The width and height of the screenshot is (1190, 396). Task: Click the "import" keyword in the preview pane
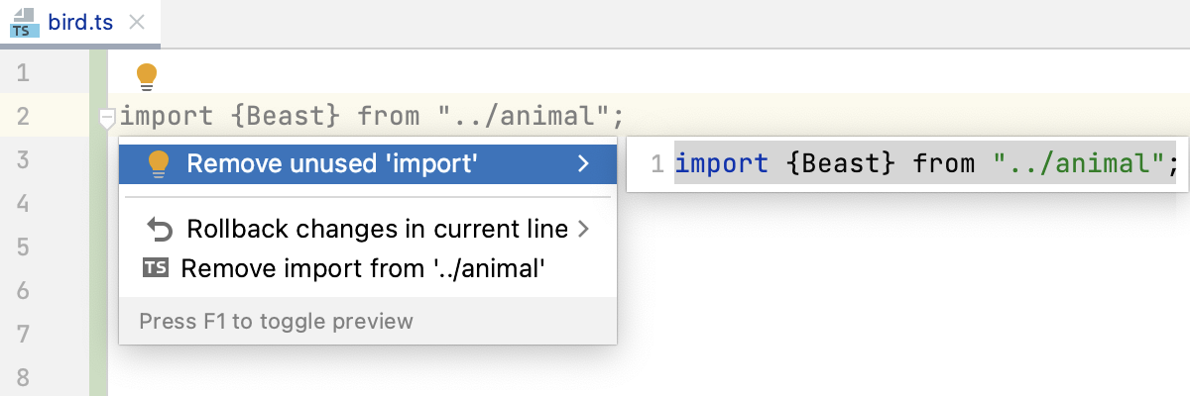click(x=721, y=163)
